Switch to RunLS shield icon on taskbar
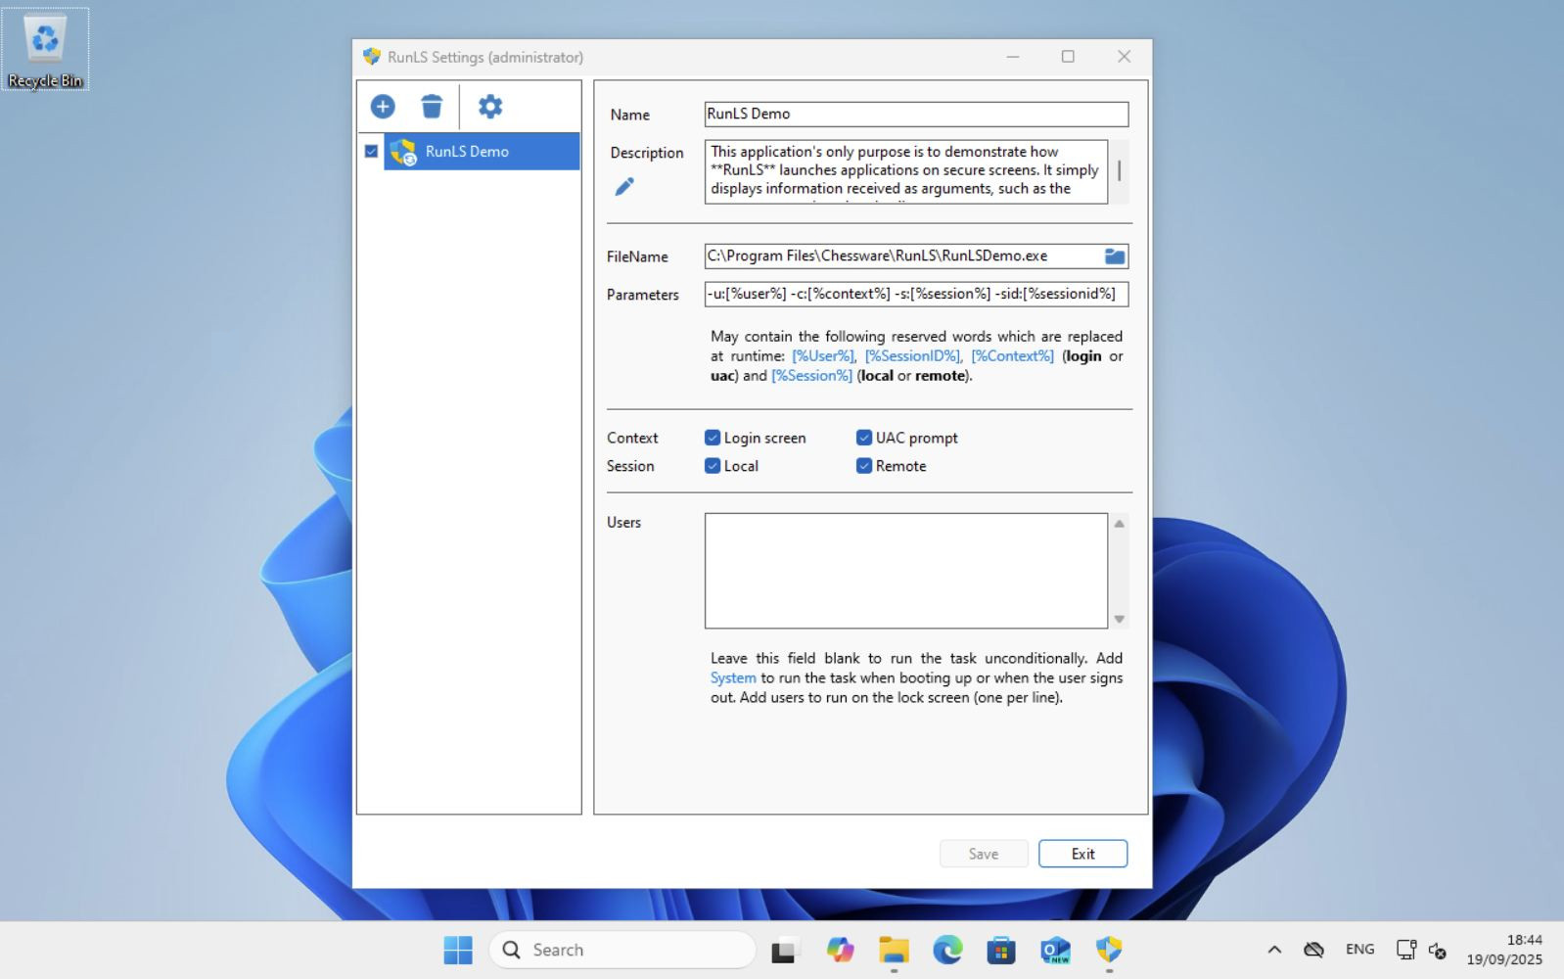Viewport: 1564px width, 979px height. click(x=1109, y=950)
